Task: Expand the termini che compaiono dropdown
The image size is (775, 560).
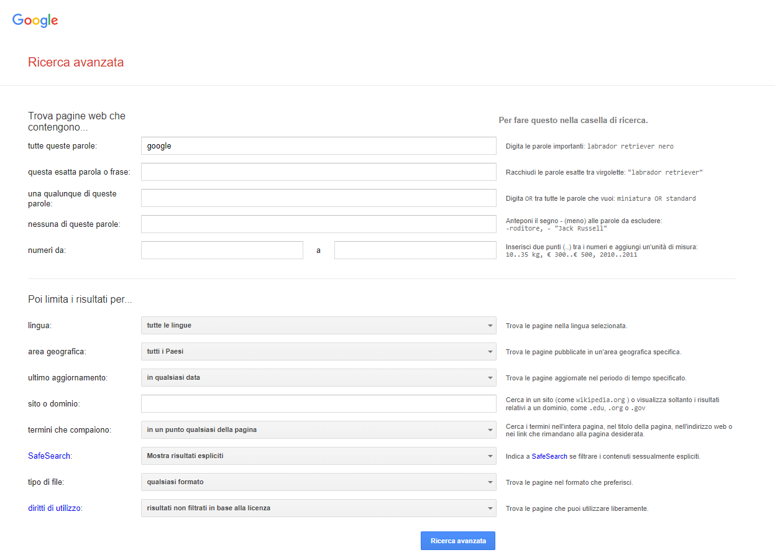Action: [x=318, y=430]
